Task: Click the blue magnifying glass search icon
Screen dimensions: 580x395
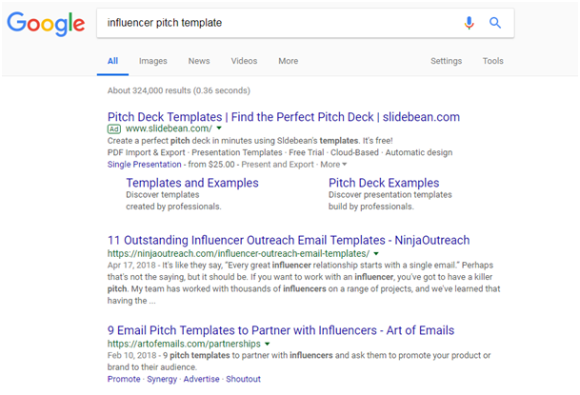Action: click(x=495, y=23)
